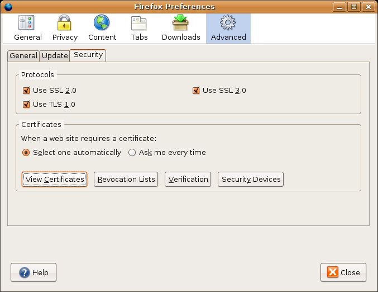Open the Update sub-tab
Screen dimensions: 378x292
[x=55, y=56]
